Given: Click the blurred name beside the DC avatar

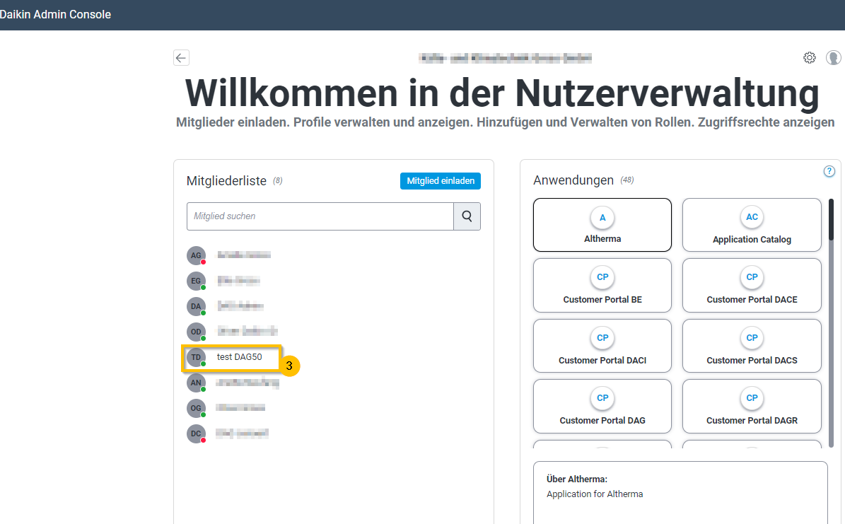Looking at the screenshot, I should click(x=242, y=433).
